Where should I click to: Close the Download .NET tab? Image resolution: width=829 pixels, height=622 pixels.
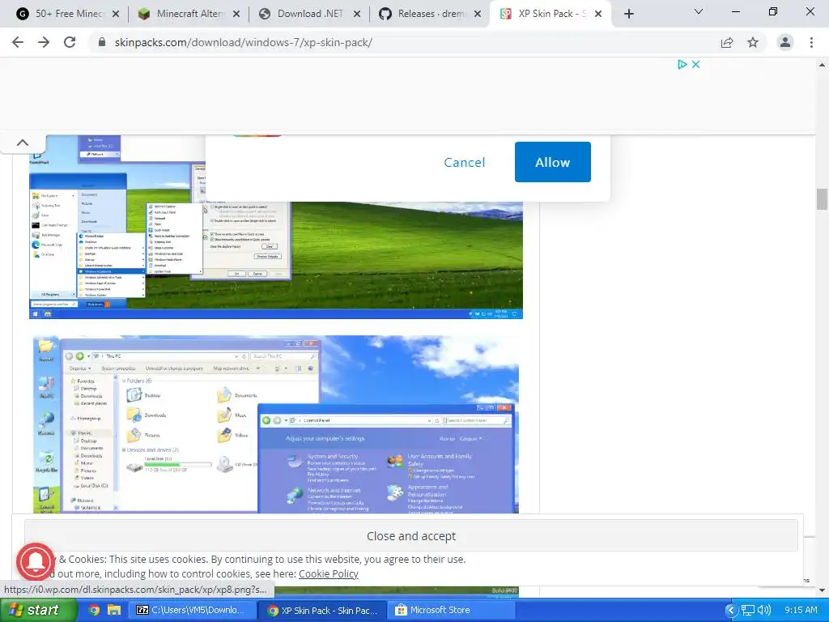click(357, 14)
